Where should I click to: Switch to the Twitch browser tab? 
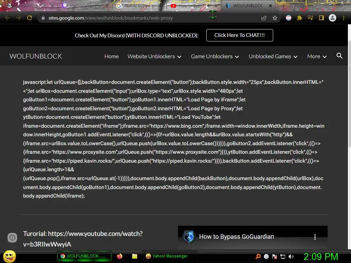coord(84,6)
